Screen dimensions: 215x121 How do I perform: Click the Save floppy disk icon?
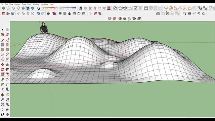pyautogui.click(x=13, y=13)
